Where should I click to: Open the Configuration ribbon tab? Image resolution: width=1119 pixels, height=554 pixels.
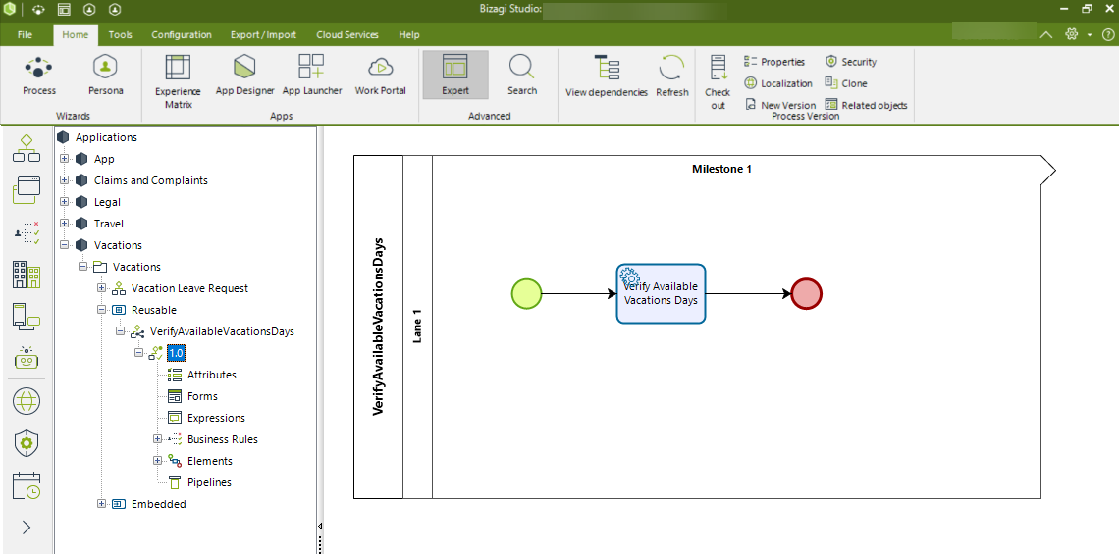click(x=182, y=34)
